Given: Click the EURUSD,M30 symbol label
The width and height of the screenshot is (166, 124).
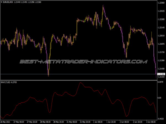Looking at the screenshot, I should [8, 2].
